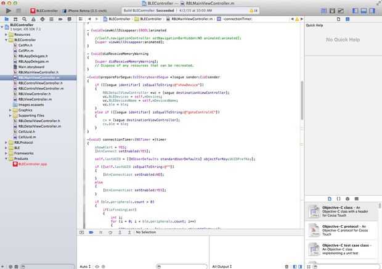The height and width of the screenshot is (269, 382).
Task: Expand the BLE folder
Action: (6, 148)
